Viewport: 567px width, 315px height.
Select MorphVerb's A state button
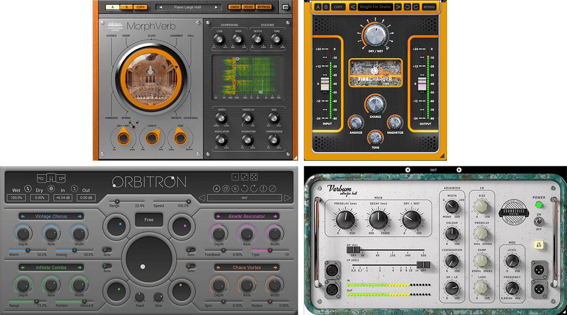click(112, 7)
